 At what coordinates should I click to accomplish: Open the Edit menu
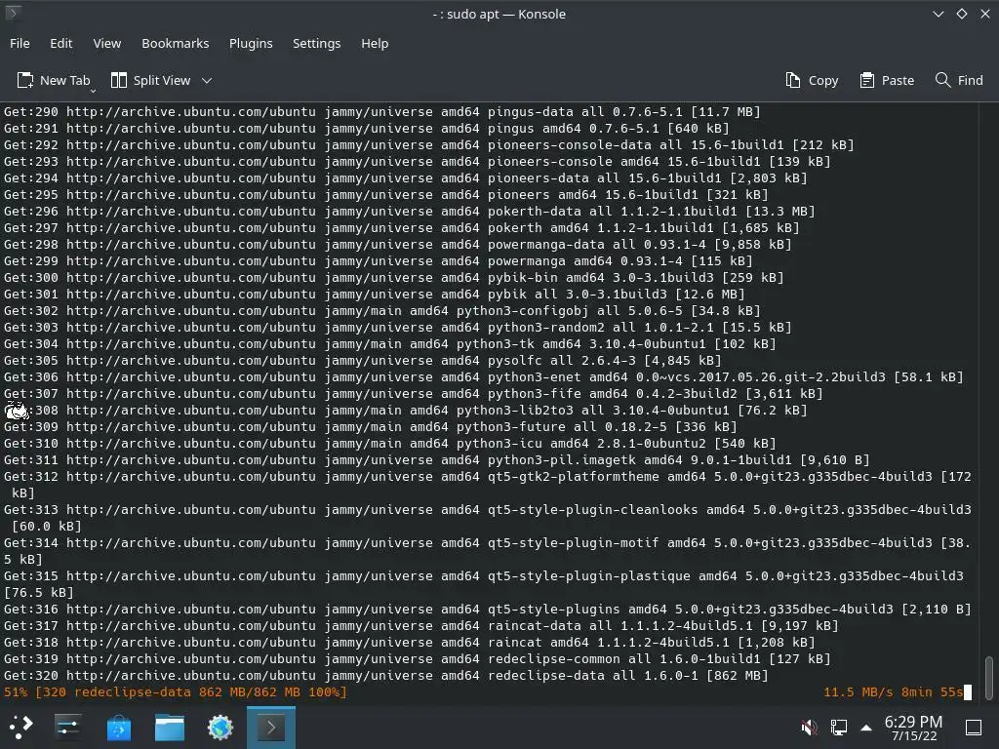[x=61, y=43]
